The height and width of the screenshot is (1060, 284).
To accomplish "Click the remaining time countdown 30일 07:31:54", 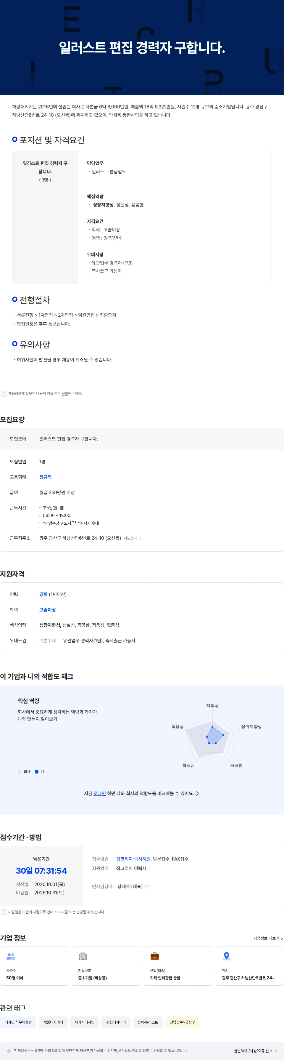I will pos(41,870).
